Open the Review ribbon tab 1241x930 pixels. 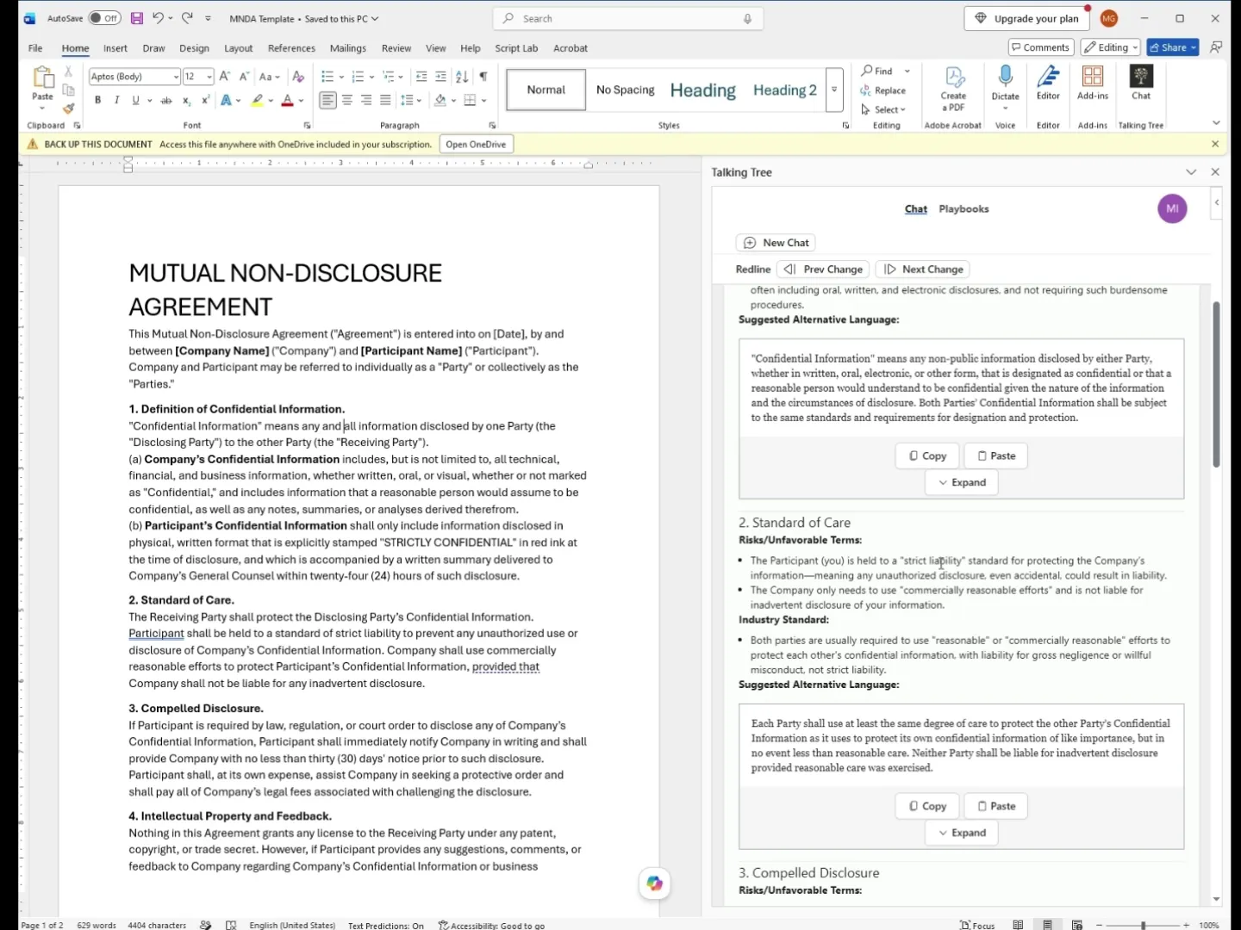[396, 48]
